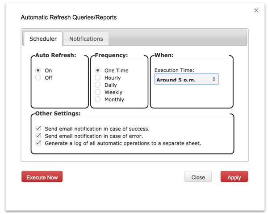This screenshot has width=268, height=214.
Task: Switch to the Notifications tab
Action: [x=86, y=39]
